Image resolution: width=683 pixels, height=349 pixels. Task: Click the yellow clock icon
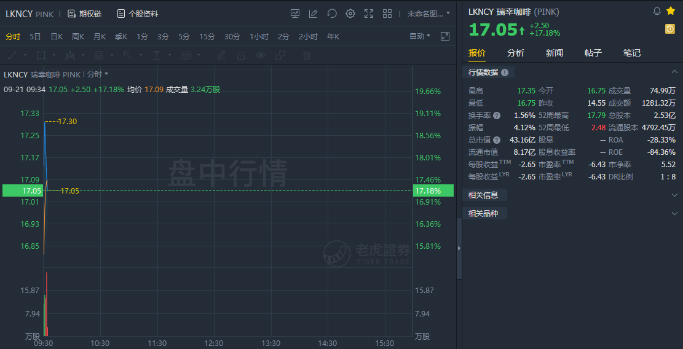[x=670, y=29]
